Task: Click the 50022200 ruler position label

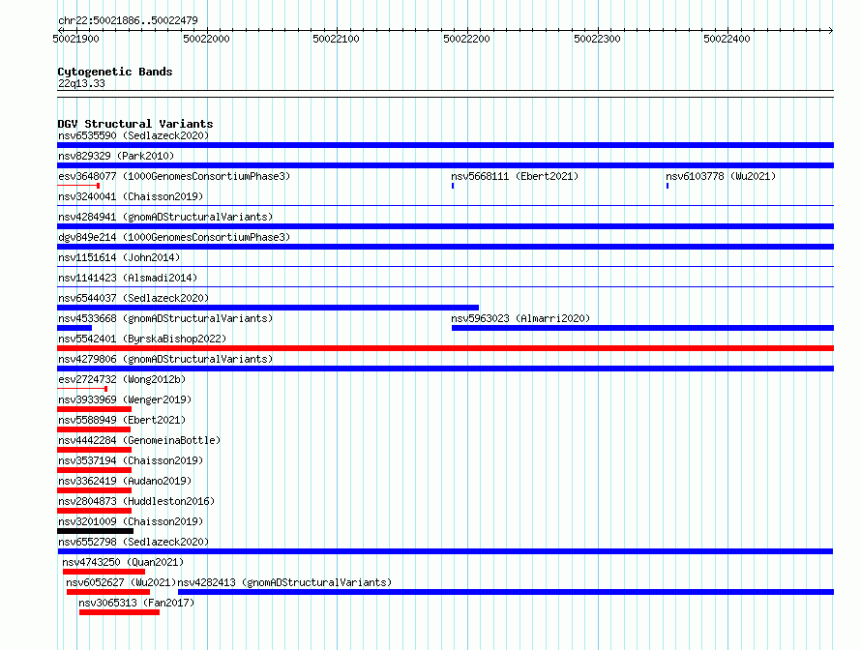Action: pos(466,39)
